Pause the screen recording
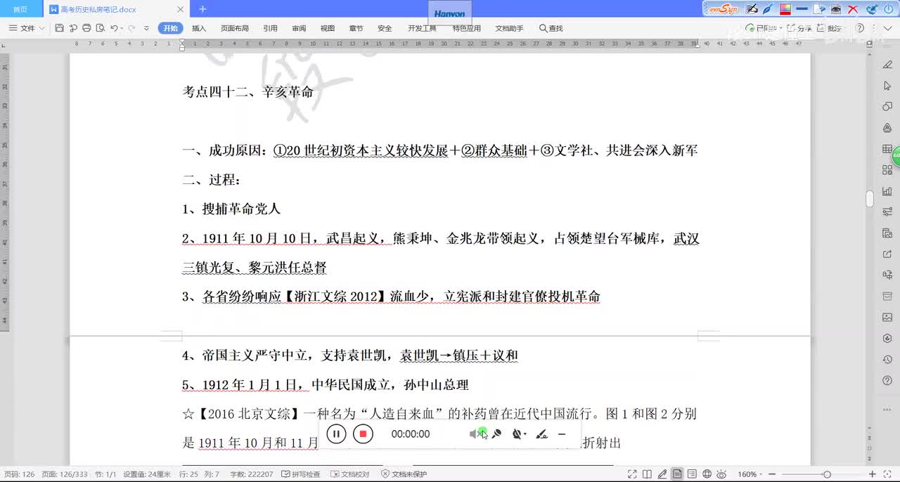 [336, 434]
